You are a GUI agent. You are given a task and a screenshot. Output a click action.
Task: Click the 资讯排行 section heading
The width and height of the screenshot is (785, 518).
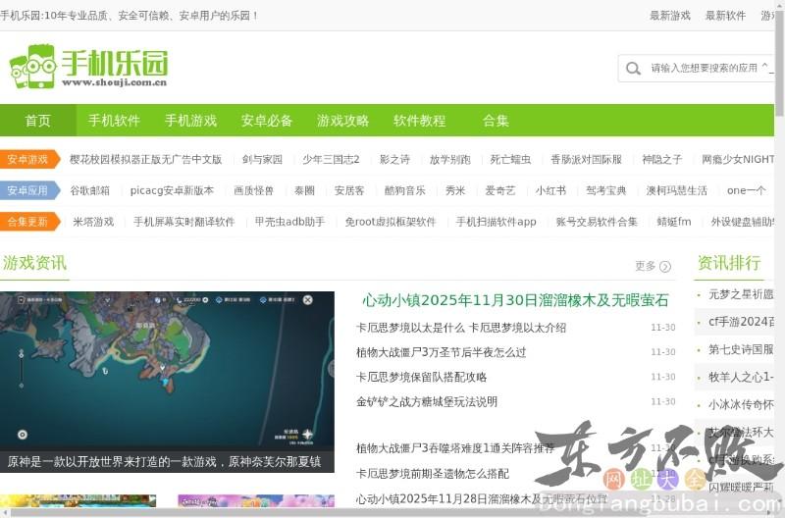[x=729, y=263]
